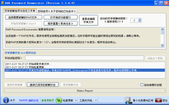Click the 选择需要破解的RAR文件 button
The height and width of the screenshot is (105, 169).
pyautogui.click(x=24, y=17)
